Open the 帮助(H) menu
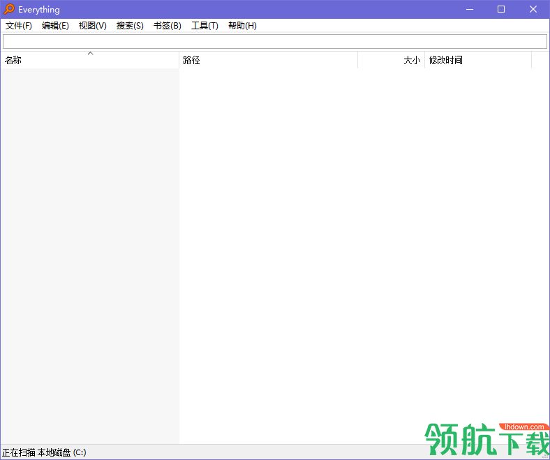Screen dimensions: 550x460 (242, 26)
